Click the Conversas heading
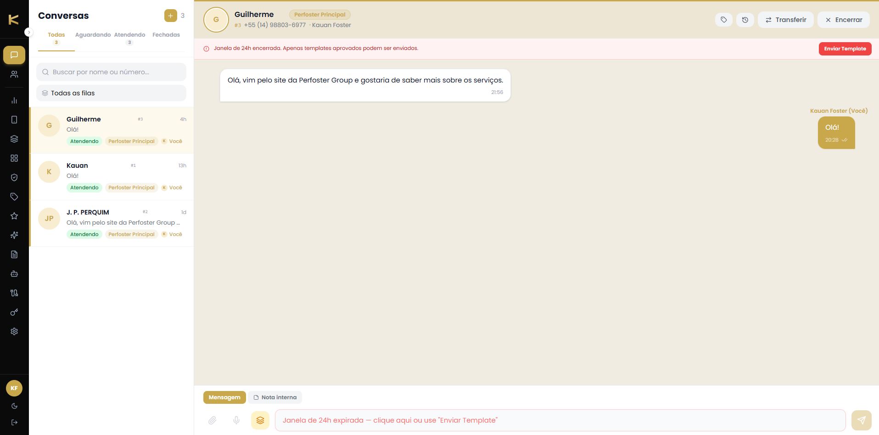Screen dimensions: 879x435 click(63, 16)
